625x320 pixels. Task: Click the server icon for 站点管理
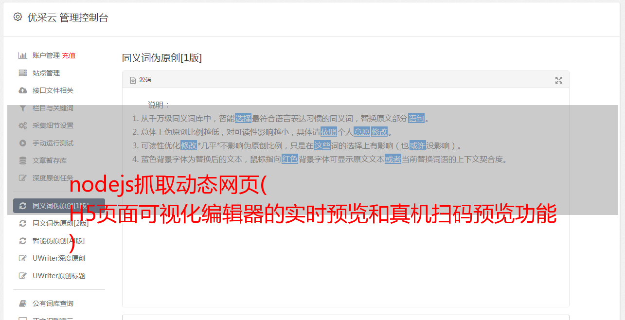click(x=22, y=73)
